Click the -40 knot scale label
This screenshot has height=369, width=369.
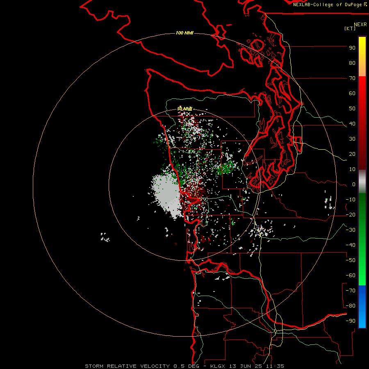click(x=351, y=245)
